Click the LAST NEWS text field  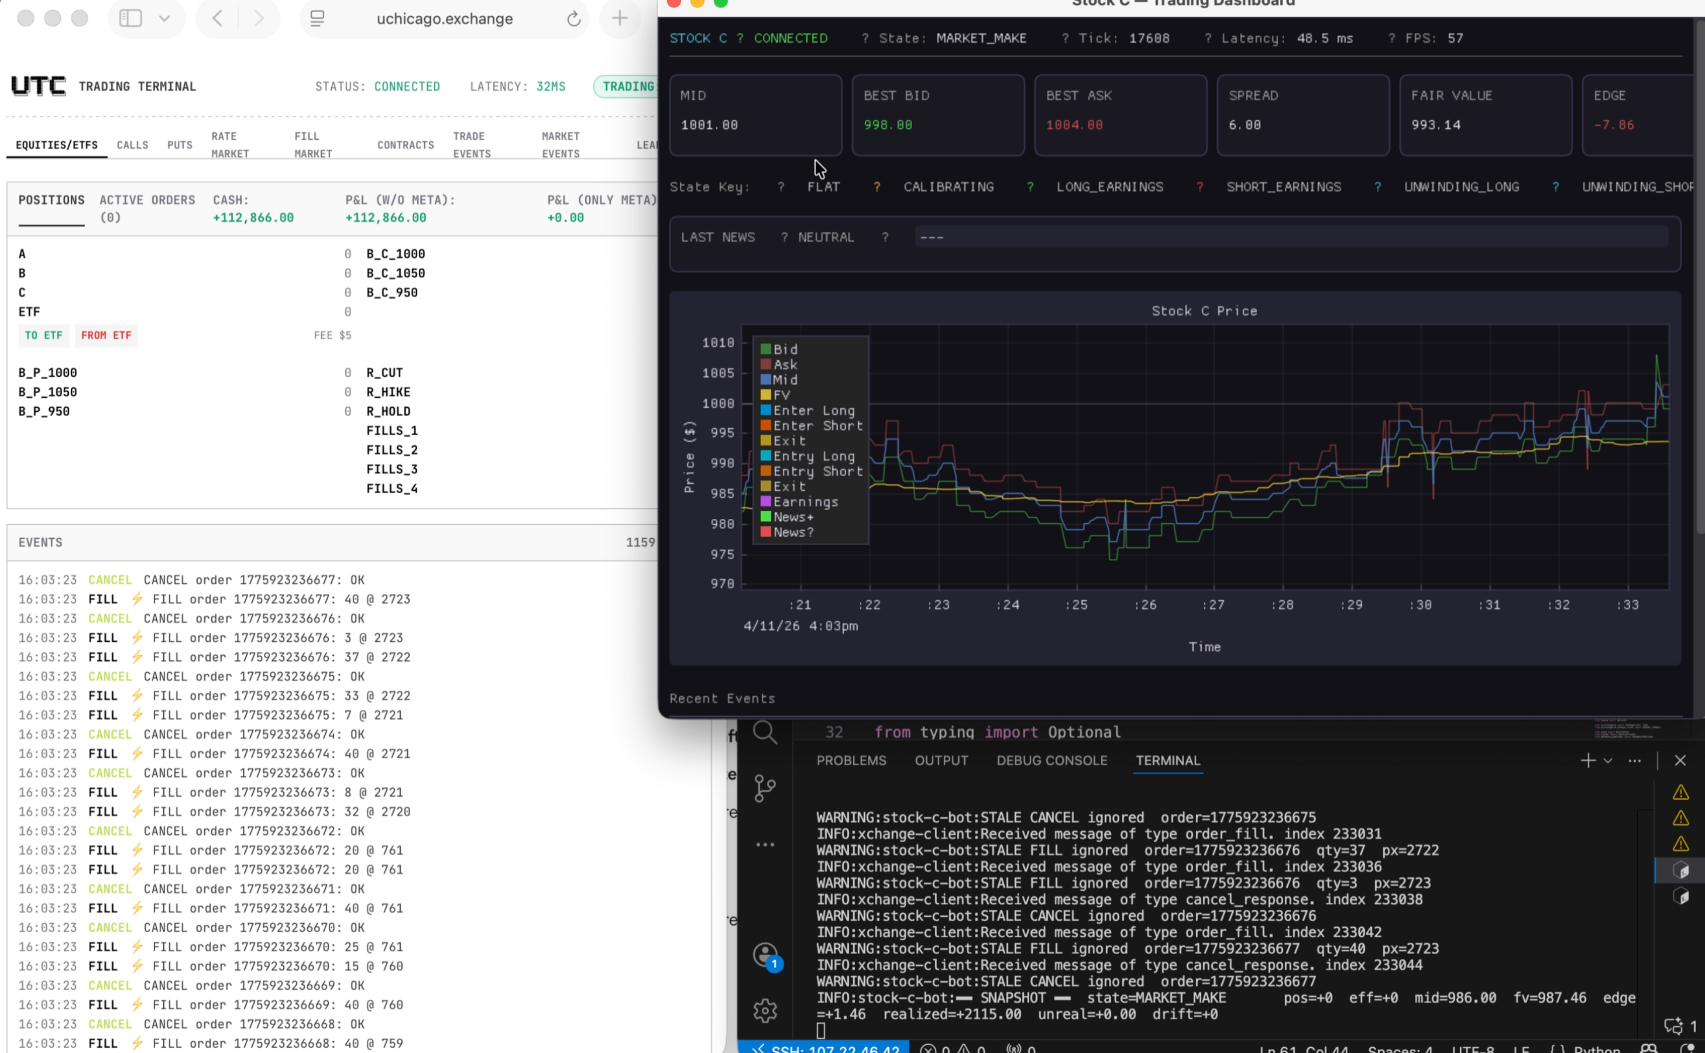click(1291, 238)
